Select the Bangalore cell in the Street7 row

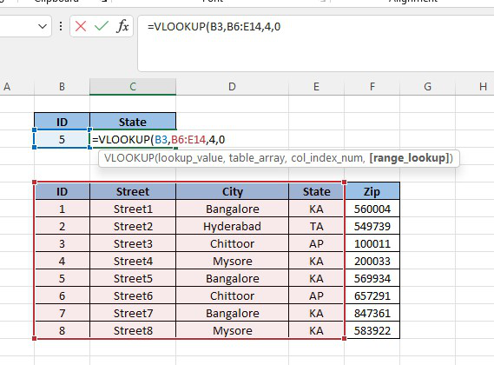pos(232,313)
